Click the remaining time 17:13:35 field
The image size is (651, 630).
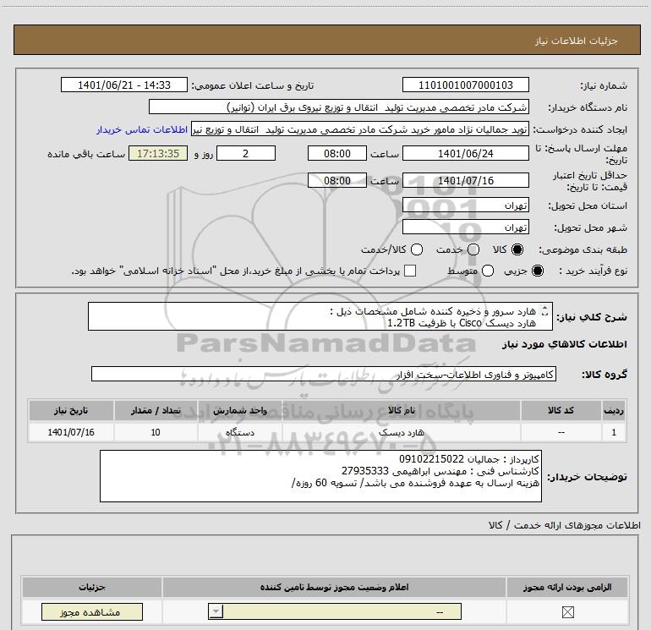[158, 153]
